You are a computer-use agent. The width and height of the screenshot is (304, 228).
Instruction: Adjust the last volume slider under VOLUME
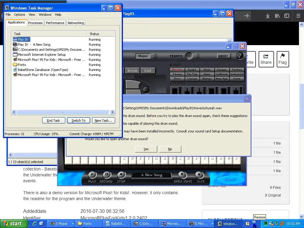pos(236,91)
